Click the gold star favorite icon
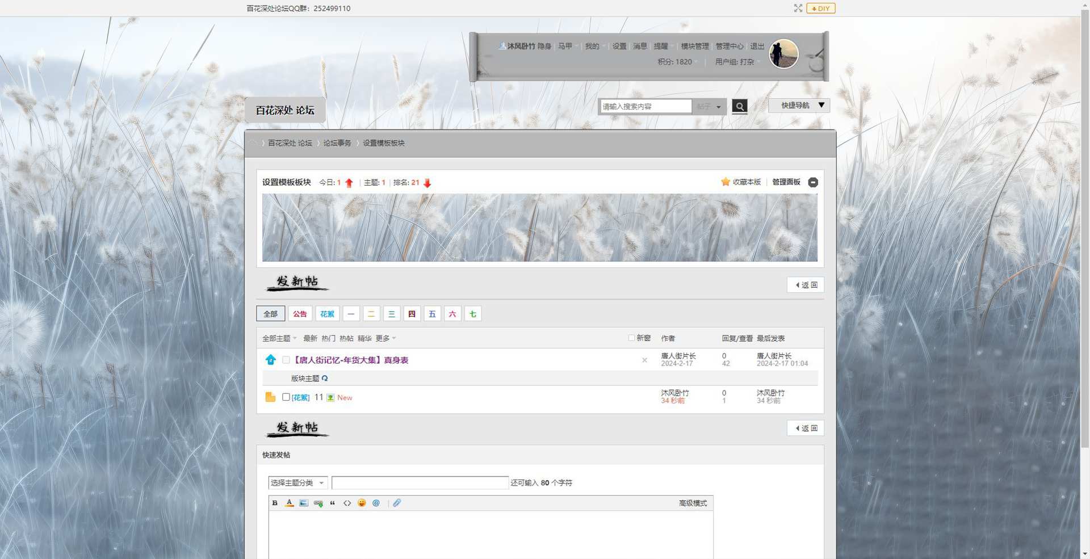This screenshot has height=559, width=1090. 725,182
